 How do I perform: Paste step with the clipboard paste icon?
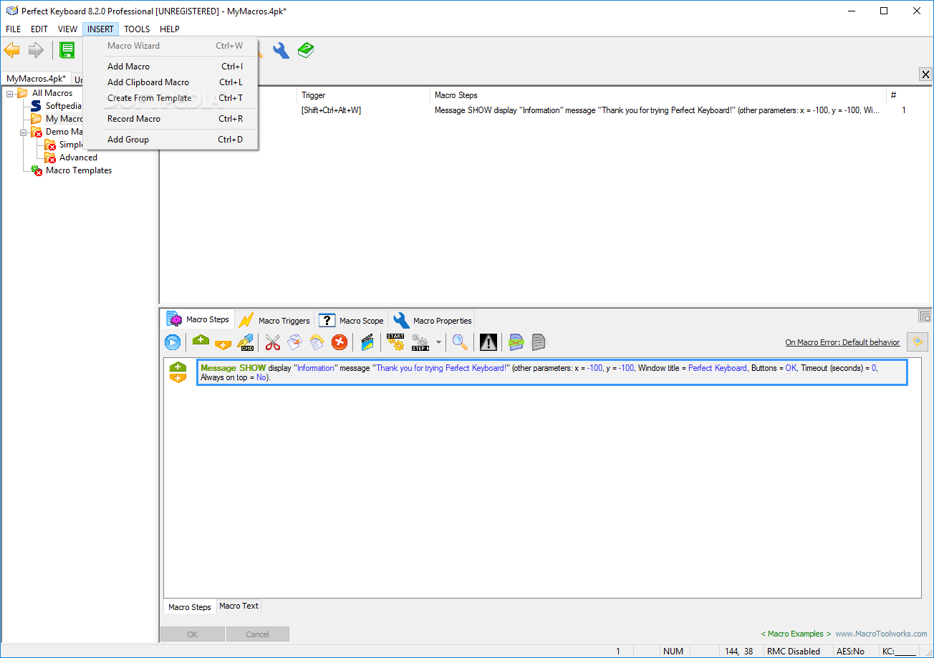click(x=317, y=342)
